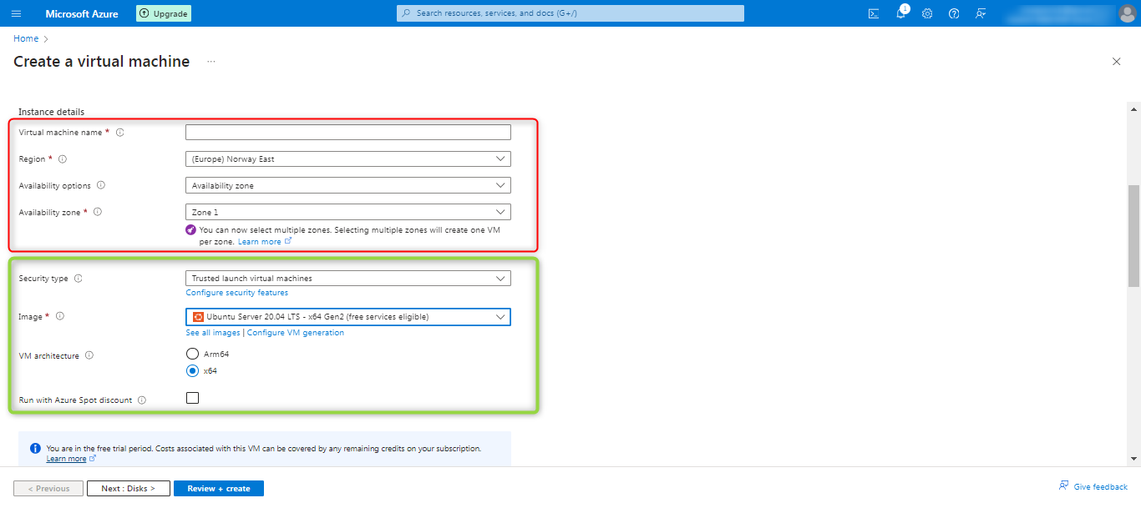Image resolution: width=1141 pixels, height=513 pixels.
Task: Show info tooltip for VM architecture
Action: pos(89,355)
